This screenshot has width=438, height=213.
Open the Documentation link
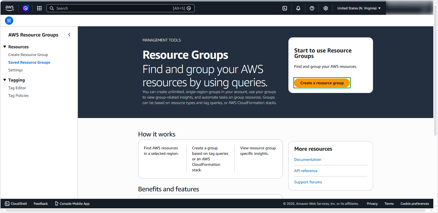[308, 159]
